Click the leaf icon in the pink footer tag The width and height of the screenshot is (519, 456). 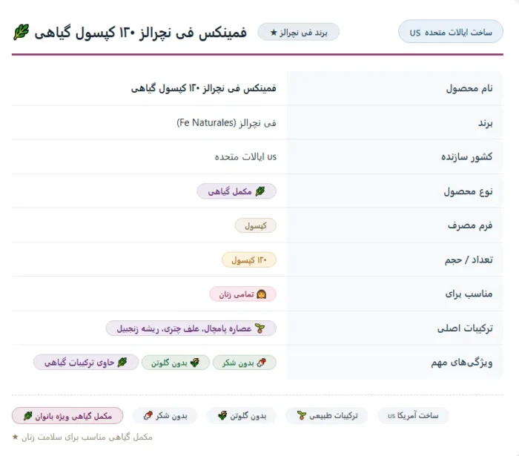tap(28, 416)
